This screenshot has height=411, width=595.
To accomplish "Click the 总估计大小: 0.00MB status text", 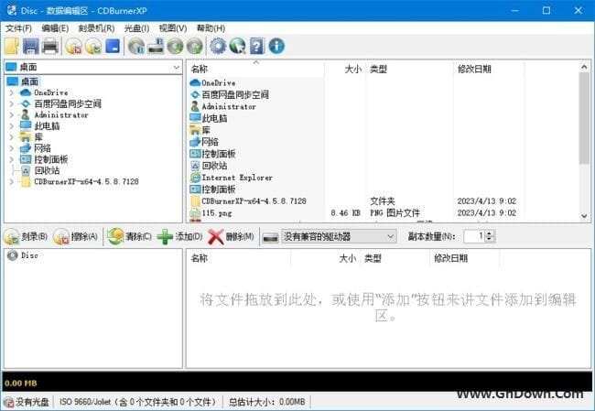I will tap(266, 402).
